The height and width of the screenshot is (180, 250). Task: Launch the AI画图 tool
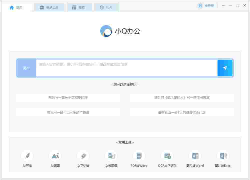(55, 159)
